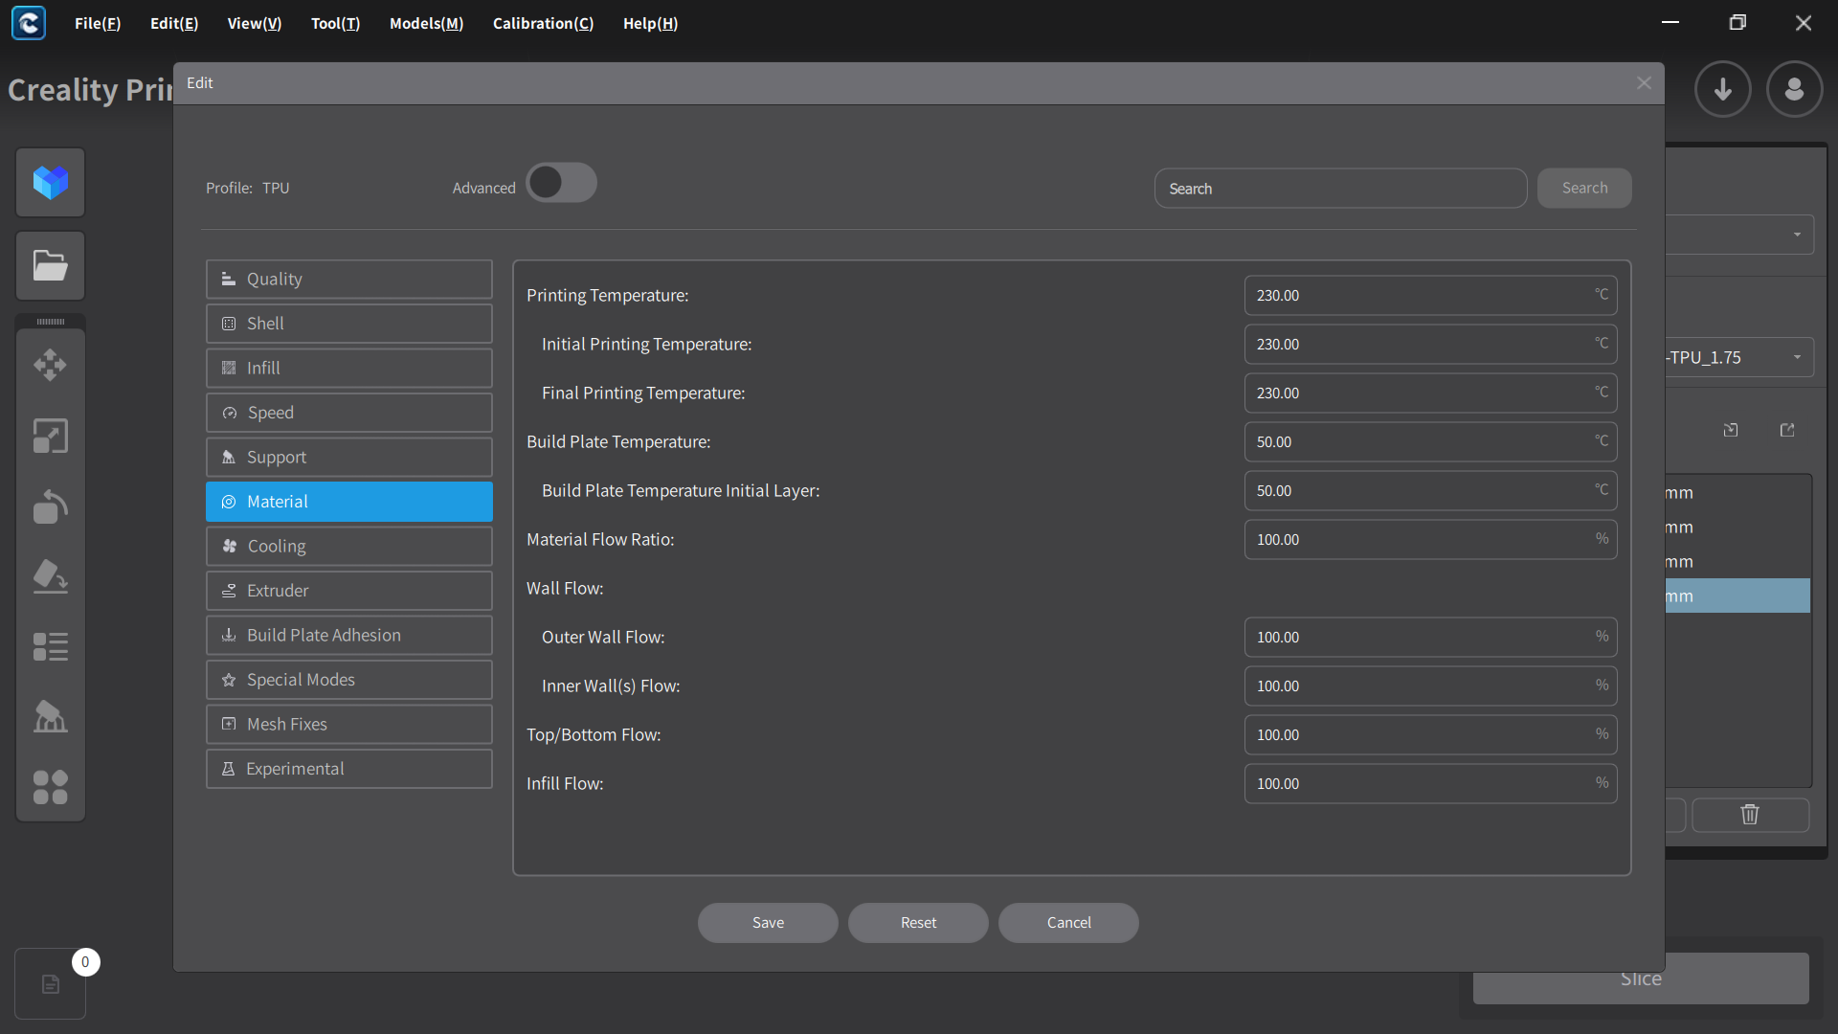Open the File menu
This screenshot has width=1838, height=1034.
(x=98, y=23)
